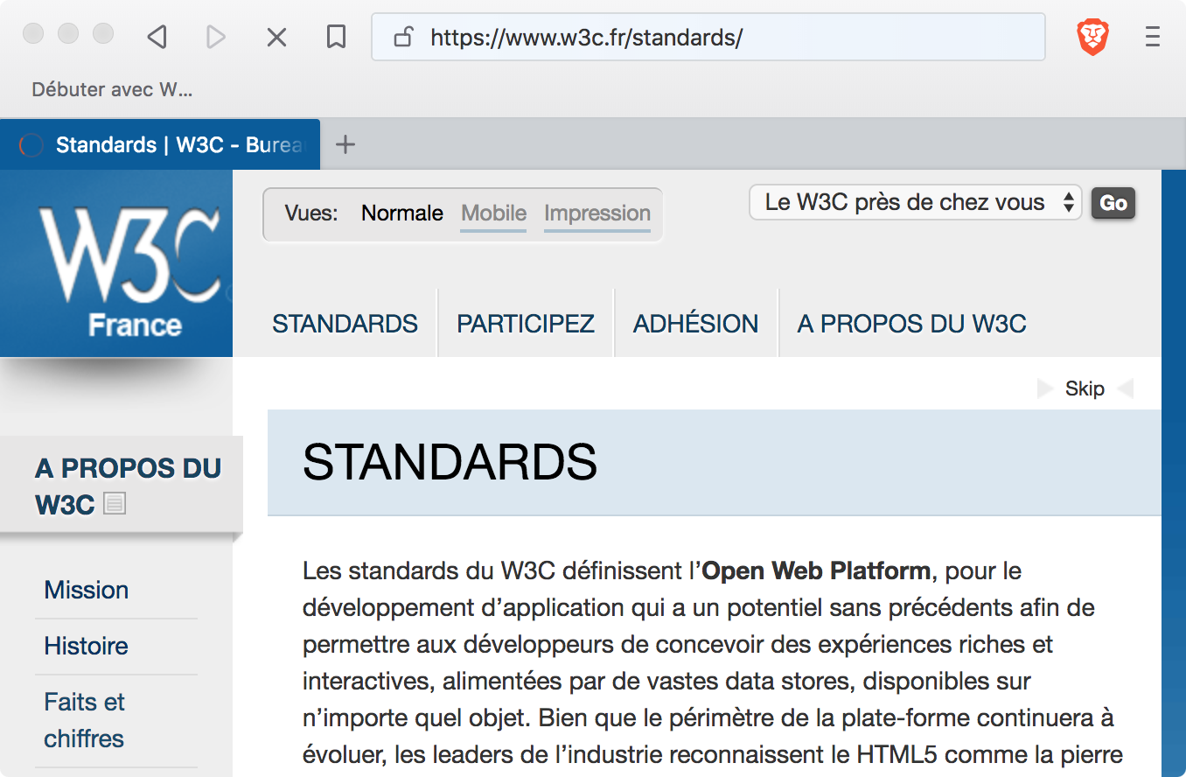This screenshot has width=1186, height=777.
Task: Click the left-pointing arrow after Skip
Action: pos(1125,388)
